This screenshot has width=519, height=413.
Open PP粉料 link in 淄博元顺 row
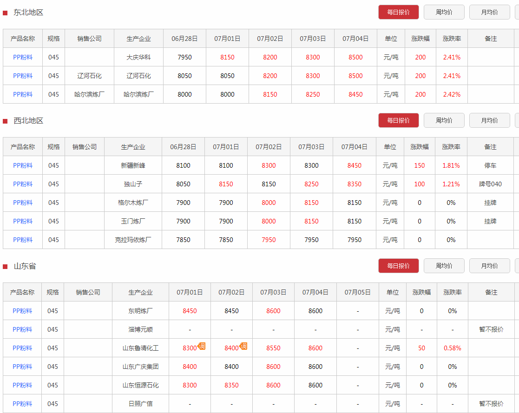coord(22,329)
